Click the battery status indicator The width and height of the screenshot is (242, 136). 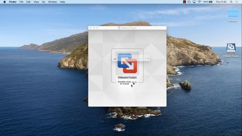[x=208, y=2]
